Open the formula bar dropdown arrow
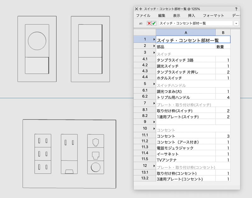Screen dimensions: 252x198 click(x=236, y=23)
